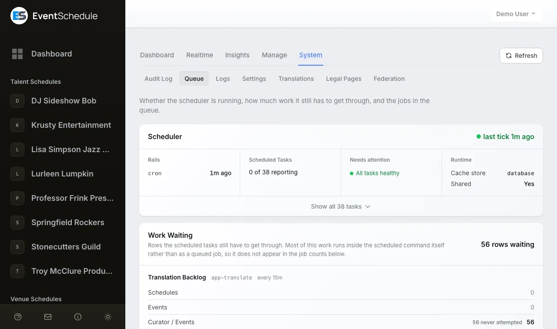This screenshot has height=329, width=557.
Task: Open the Springfield Rockers schedule
Action: [68, 223]
